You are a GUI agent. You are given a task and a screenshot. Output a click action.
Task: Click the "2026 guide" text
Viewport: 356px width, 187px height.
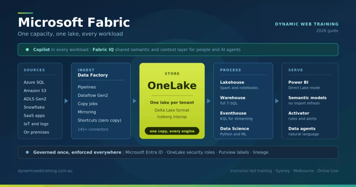point(327,31)
